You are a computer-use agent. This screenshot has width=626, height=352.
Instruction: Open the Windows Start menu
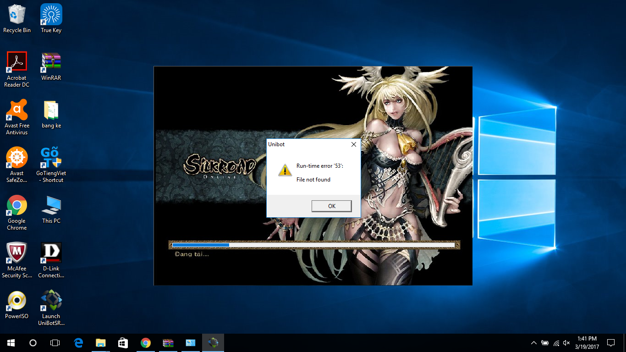(x=11, y=343)
